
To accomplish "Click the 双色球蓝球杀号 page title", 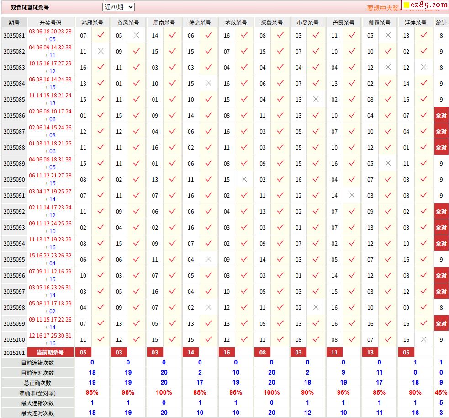I will 30,8.
